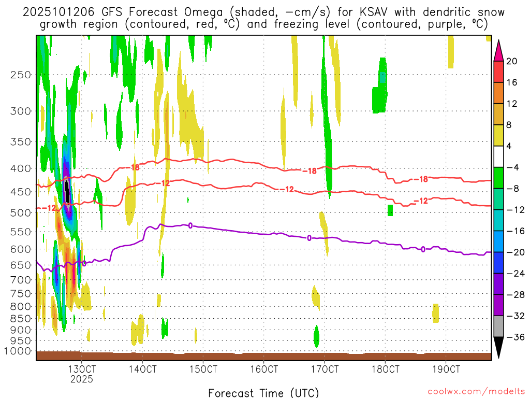Click the 650 pressure level label
This screenshot has width=530, height=398.
point(21,265)
